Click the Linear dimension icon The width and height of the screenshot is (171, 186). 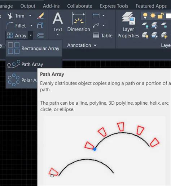point(96,15)
